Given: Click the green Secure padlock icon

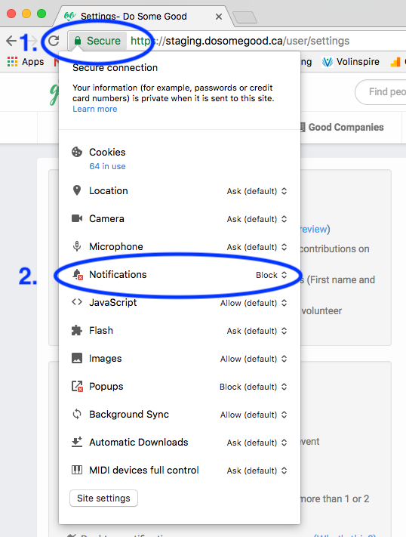Looking at the screenshot, I should coord(78,41).
